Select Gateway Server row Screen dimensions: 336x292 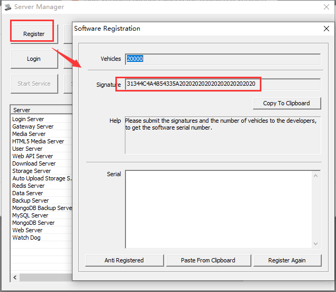(42, 126)
